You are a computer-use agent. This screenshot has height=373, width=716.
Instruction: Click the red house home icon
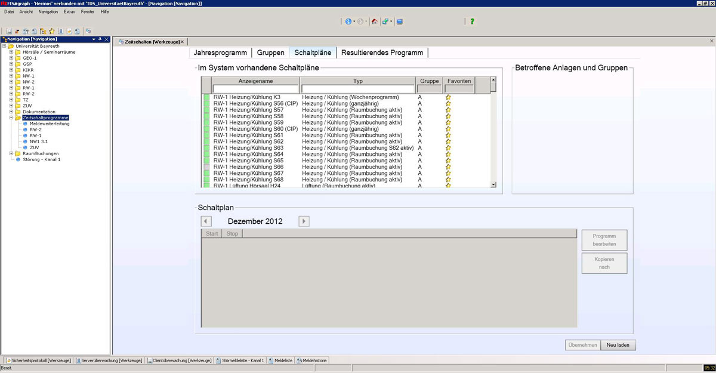tap(375, 21)
